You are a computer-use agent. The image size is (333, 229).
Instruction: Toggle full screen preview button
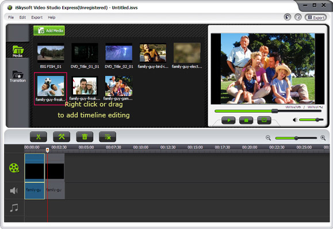point(264,120)
